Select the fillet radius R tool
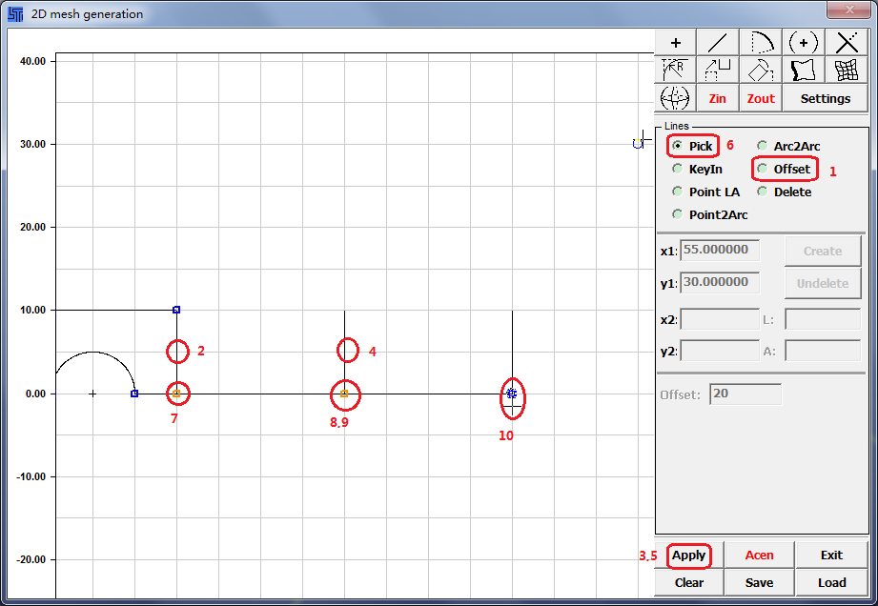Image resolution: width=878 pixels, height=606 pixels. pos(675,70)
